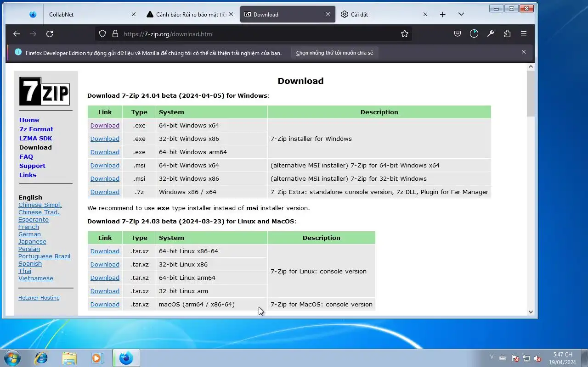Dismiss the Firefox data notification bar
Image resolution: width=588 pixels, height=367 pixels.
524,52
